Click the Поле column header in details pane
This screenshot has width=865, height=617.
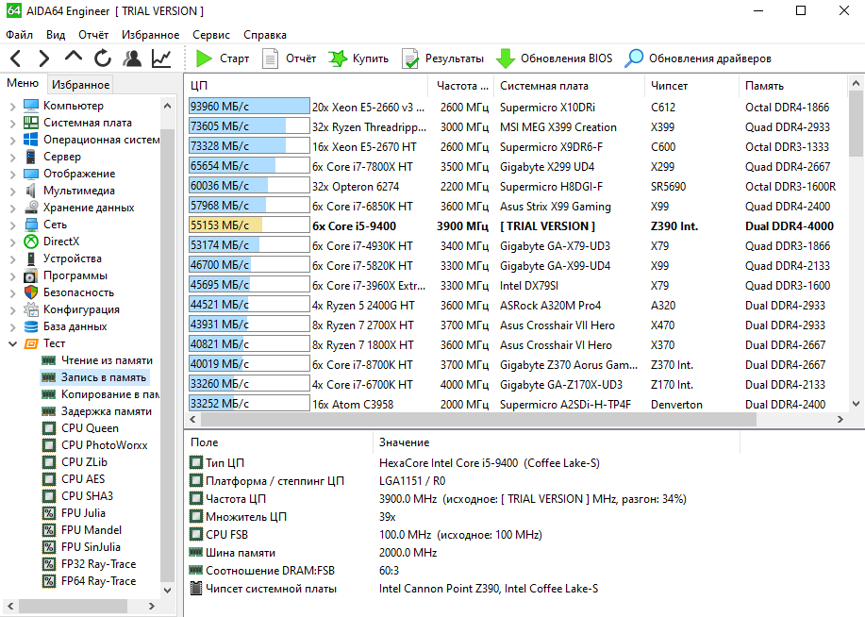tap(279, 442)
